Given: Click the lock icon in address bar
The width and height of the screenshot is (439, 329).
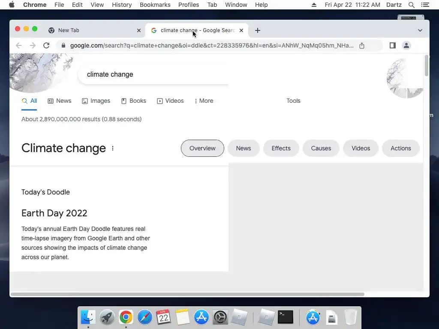Looking at the screenshot, I should (63, 45).
